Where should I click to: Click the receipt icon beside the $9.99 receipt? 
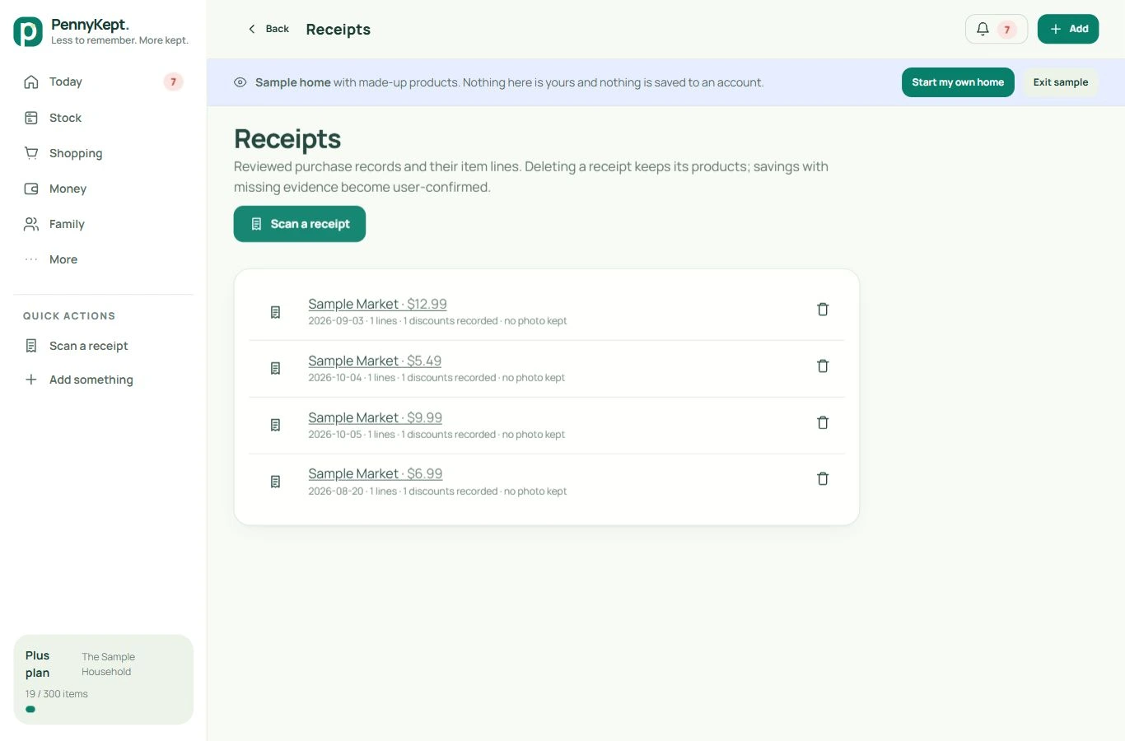tap(276, 425)
